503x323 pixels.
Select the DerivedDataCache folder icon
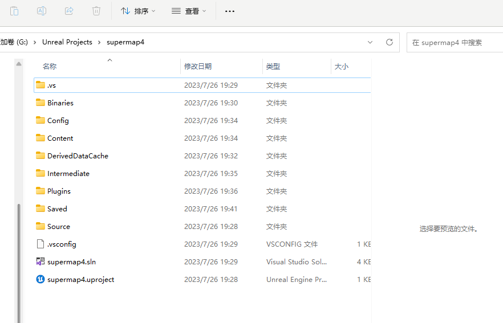pyautogui.click(x=40, y=156)
